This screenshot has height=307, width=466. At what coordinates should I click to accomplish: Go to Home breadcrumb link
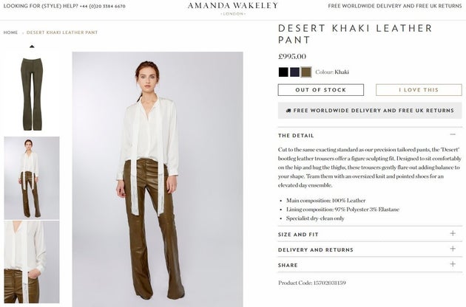point(10,32)
